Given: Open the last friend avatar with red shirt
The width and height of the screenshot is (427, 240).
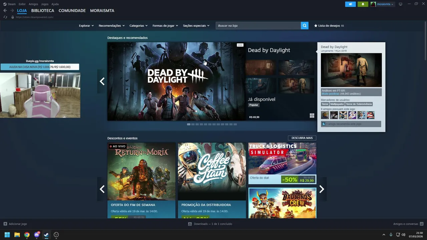Looking at the screenshot, I should point(370,115).
